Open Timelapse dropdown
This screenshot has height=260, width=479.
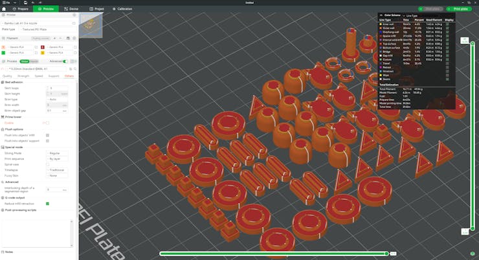(x=57, y=170)
